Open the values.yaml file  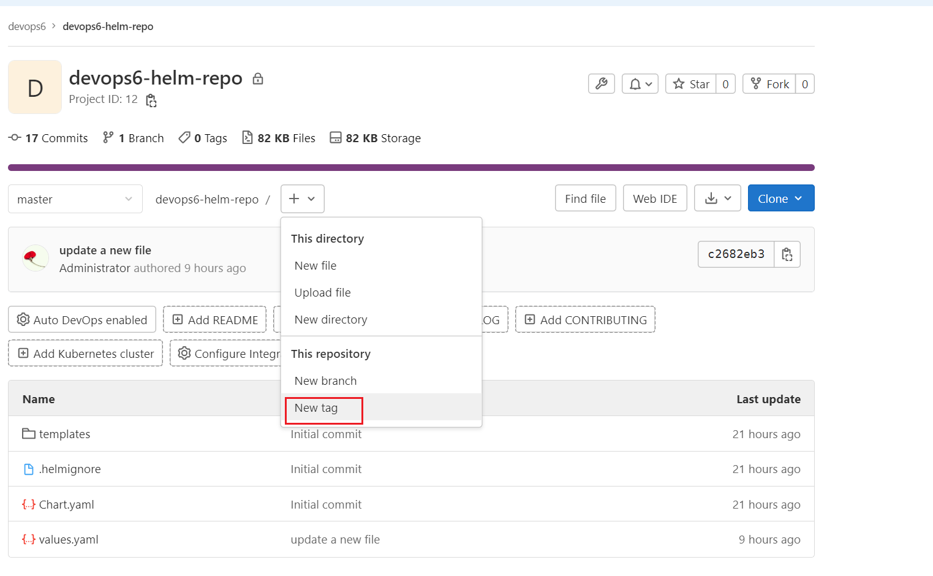[69, 539]
